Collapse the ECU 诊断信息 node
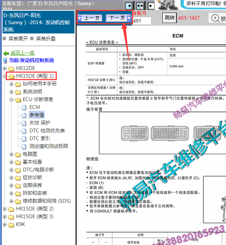 tap(11, 100)
